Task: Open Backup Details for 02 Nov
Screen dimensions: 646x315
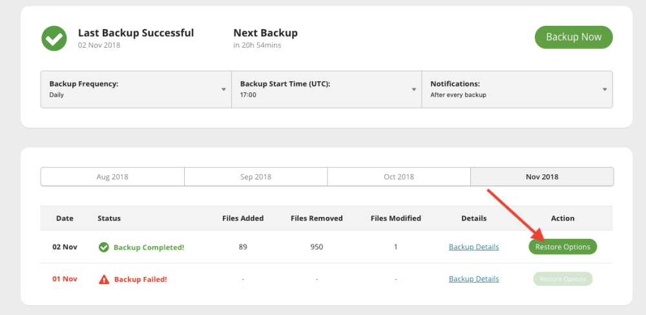Action: 474,247
